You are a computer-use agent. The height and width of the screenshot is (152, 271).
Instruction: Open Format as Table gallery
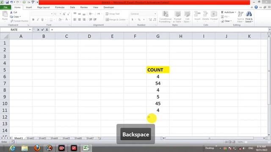(x=177, y=17)
